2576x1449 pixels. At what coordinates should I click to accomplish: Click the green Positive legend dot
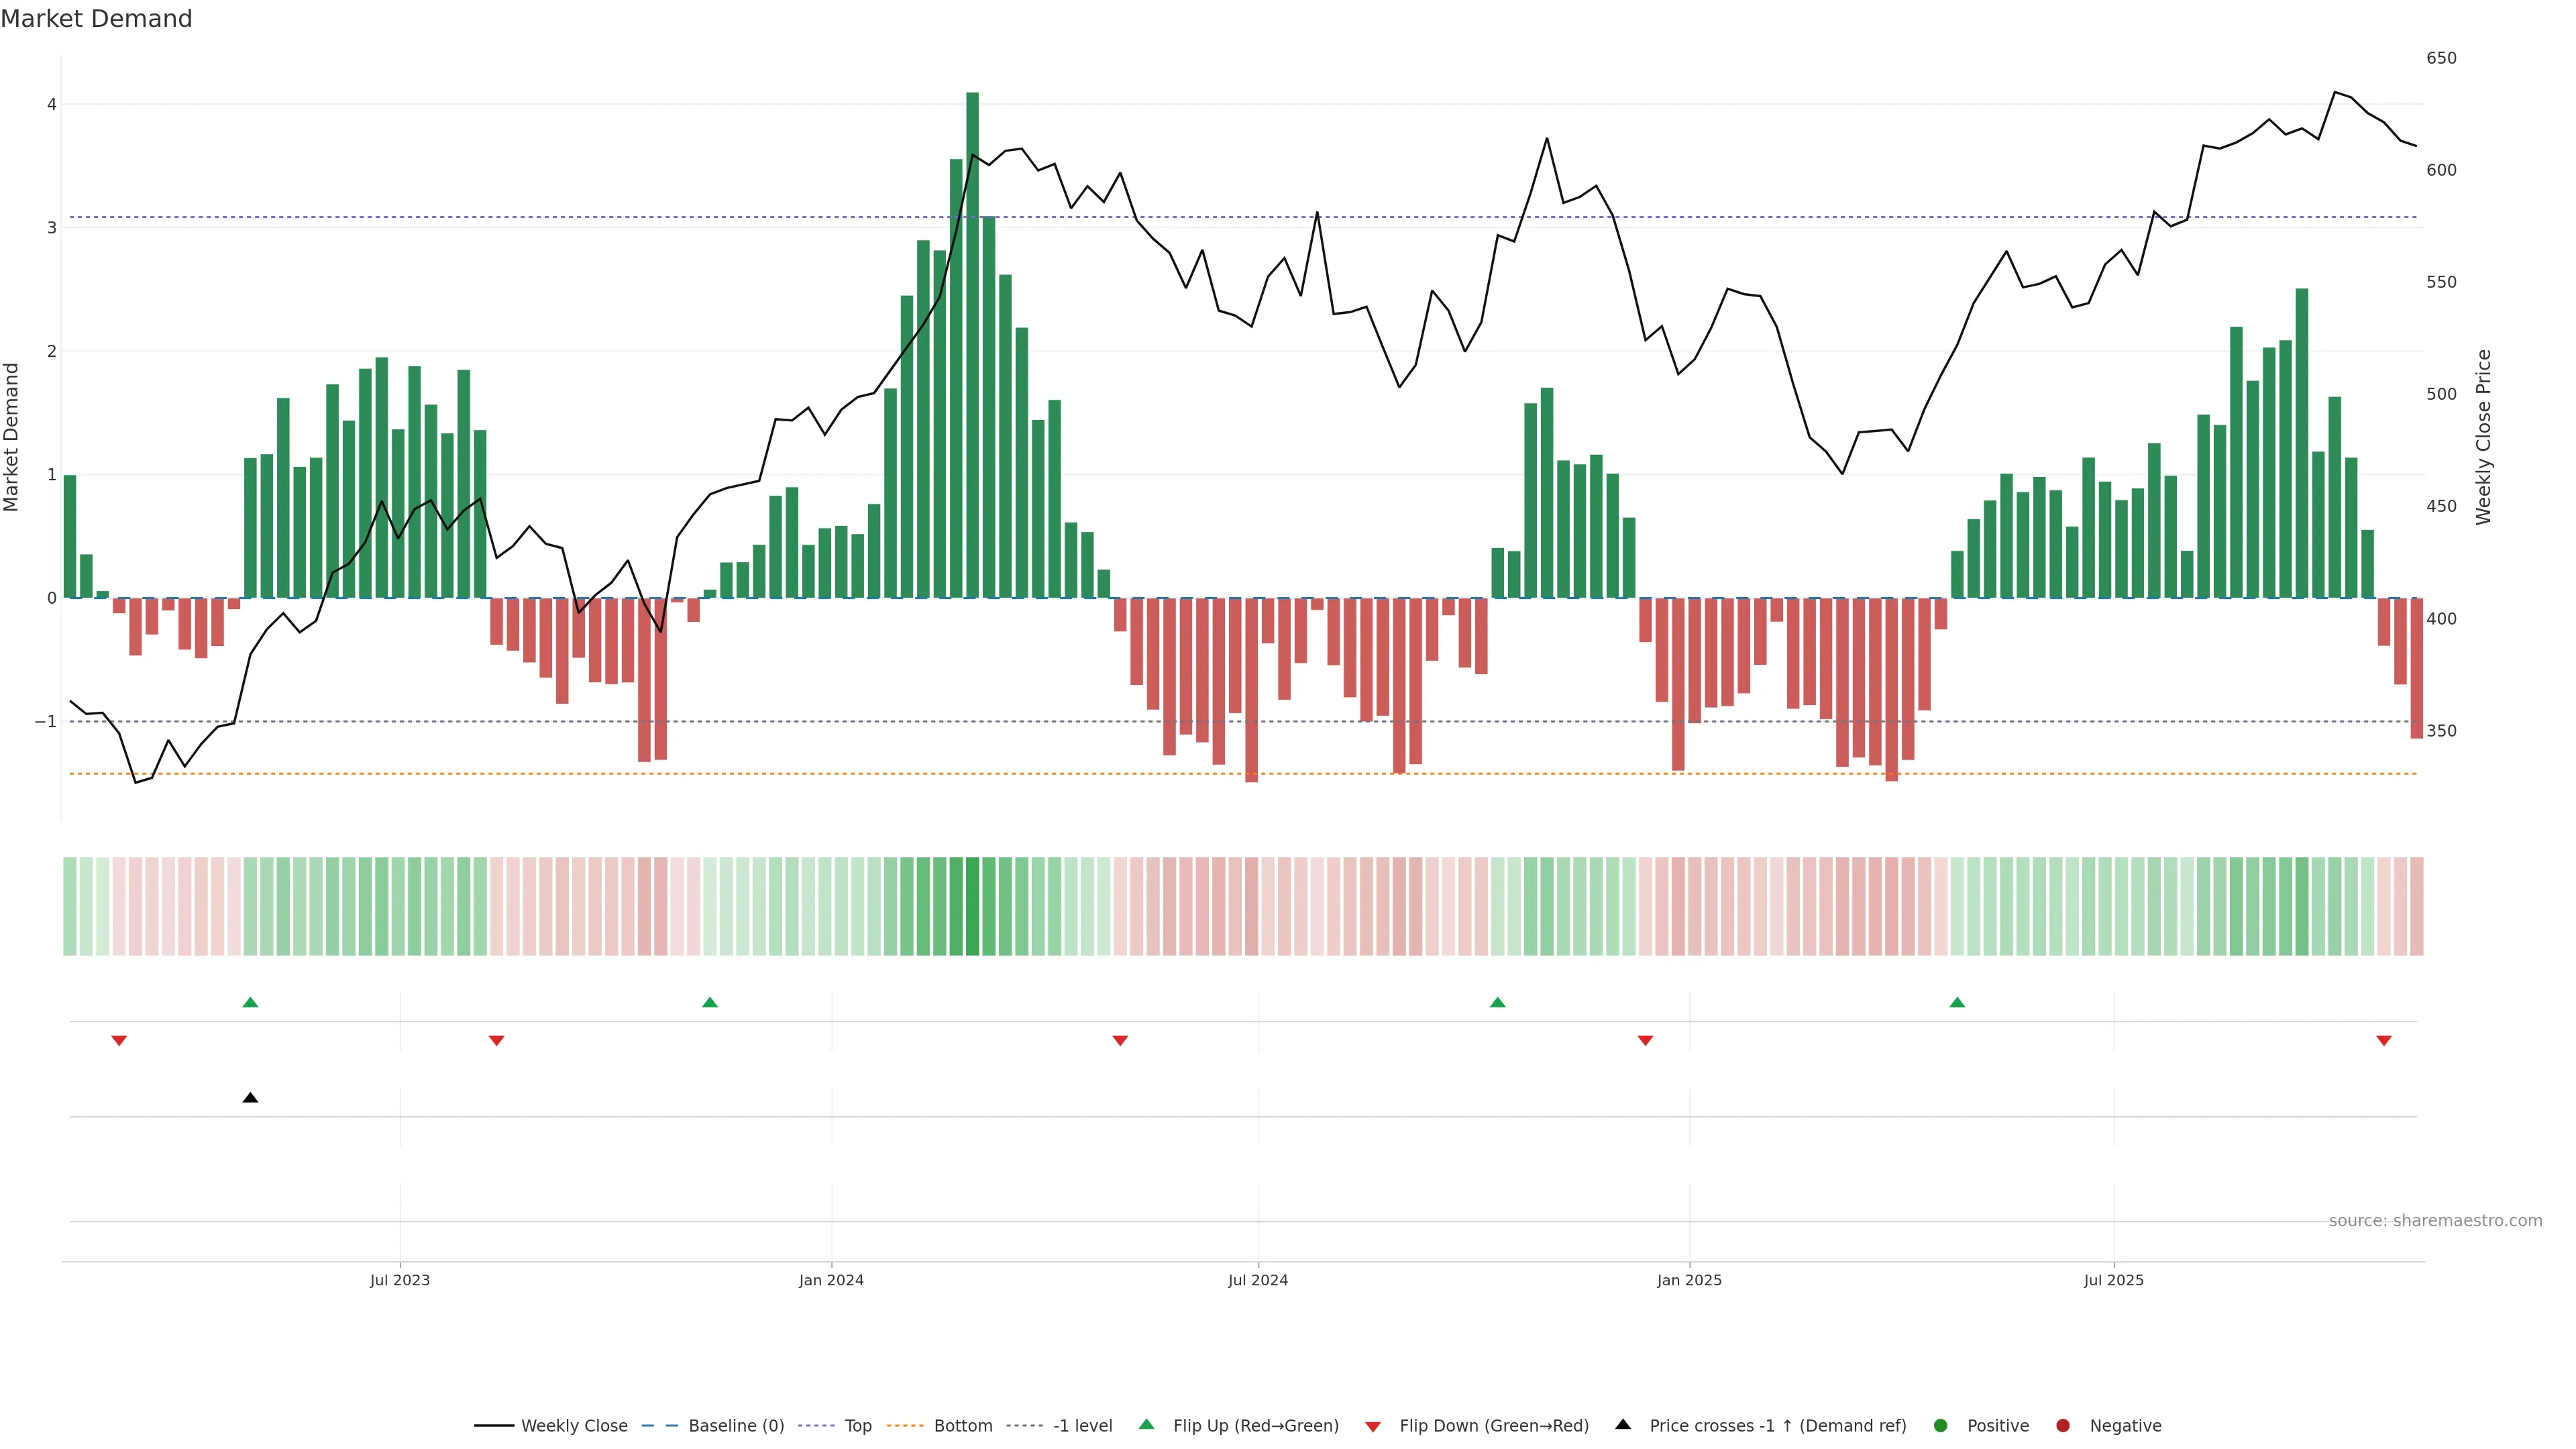coord(1940,1425)
